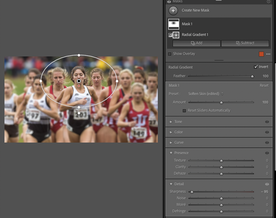Click the Subtract button

(x=245, y=43)
